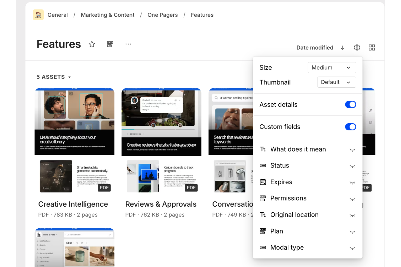Open the Size dropdown set to Medium
This screenshot has width=401, height=267.
(x=332, y=68)
